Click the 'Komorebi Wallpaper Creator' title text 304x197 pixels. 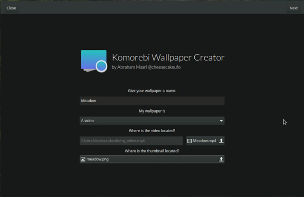click(168, 57)
